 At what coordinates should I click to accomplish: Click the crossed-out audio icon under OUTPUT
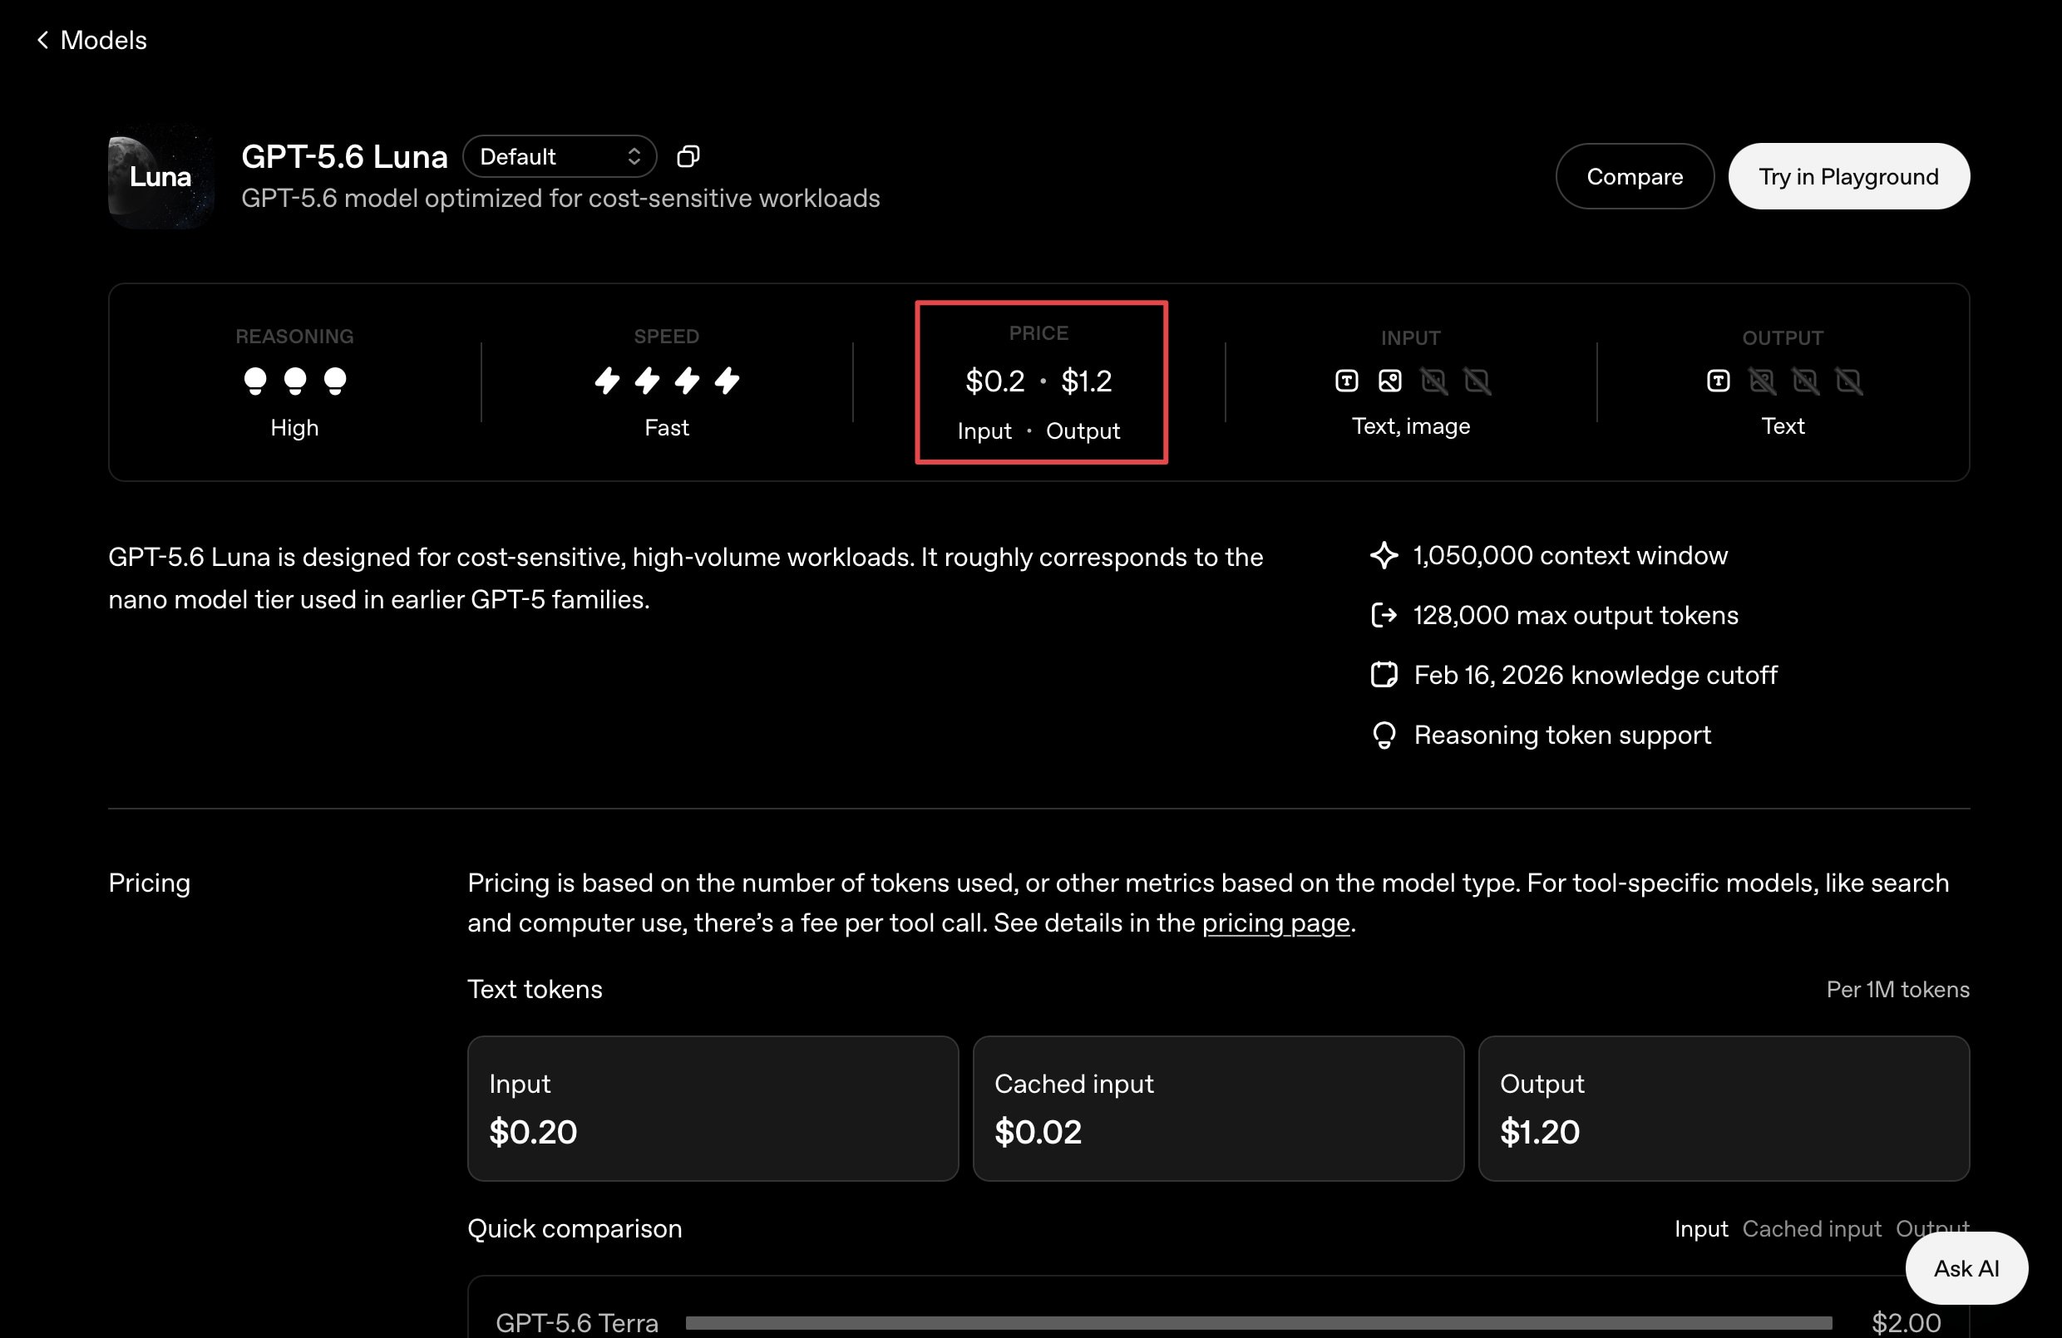pos(1806,380)
